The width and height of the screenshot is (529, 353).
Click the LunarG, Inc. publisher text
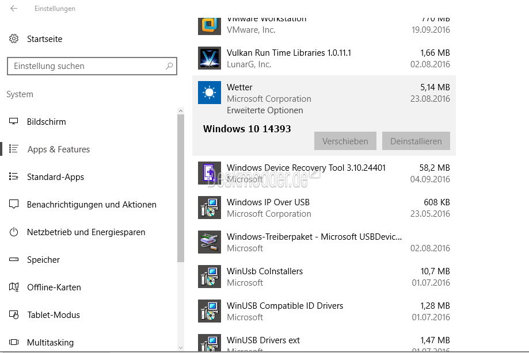(249, 64)
